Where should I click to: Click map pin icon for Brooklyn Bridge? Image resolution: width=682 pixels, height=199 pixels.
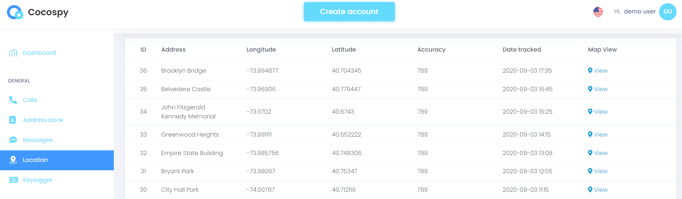click(x=590, y=70)
